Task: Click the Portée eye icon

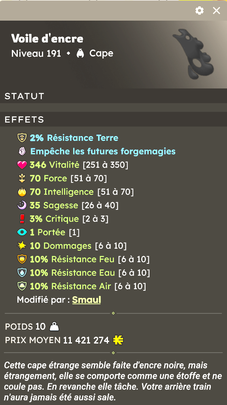Action: [22, 232]
